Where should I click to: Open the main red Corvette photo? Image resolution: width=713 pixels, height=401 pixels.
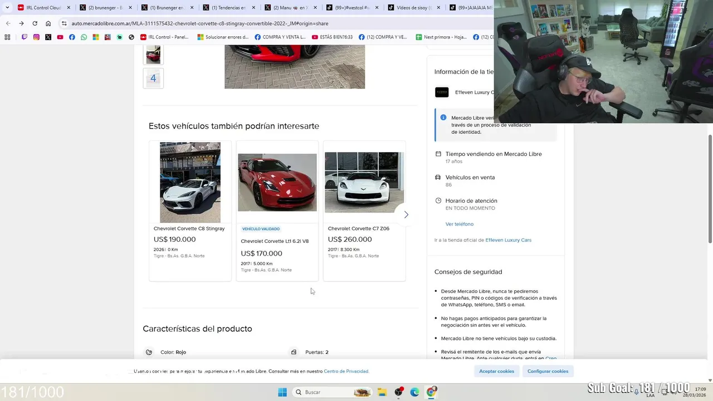coord(295,67)
